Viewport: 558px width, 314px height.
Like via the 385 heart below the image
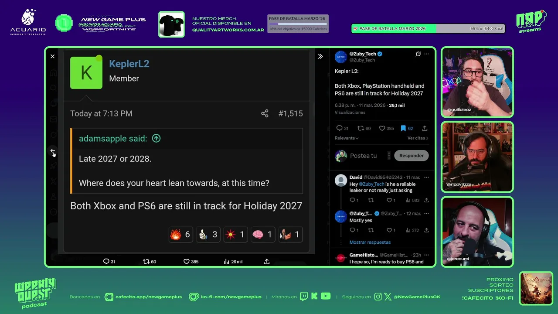click(191, 262)
